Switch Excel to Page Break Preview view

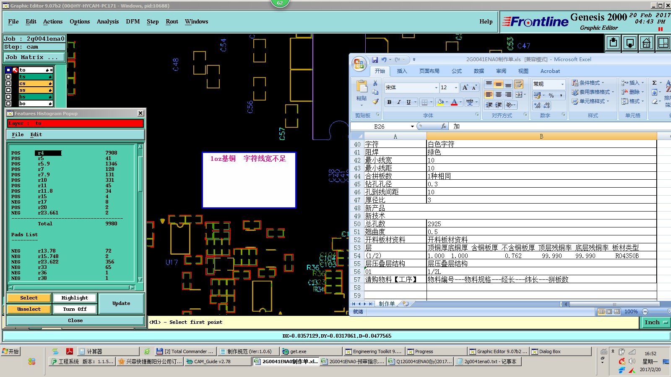617,312
